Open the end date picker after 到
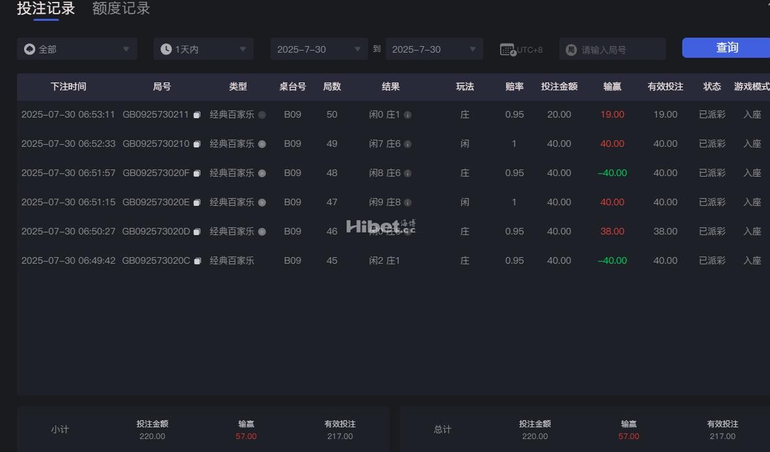This screenshot has height=452, width=770. pos(434,49)
